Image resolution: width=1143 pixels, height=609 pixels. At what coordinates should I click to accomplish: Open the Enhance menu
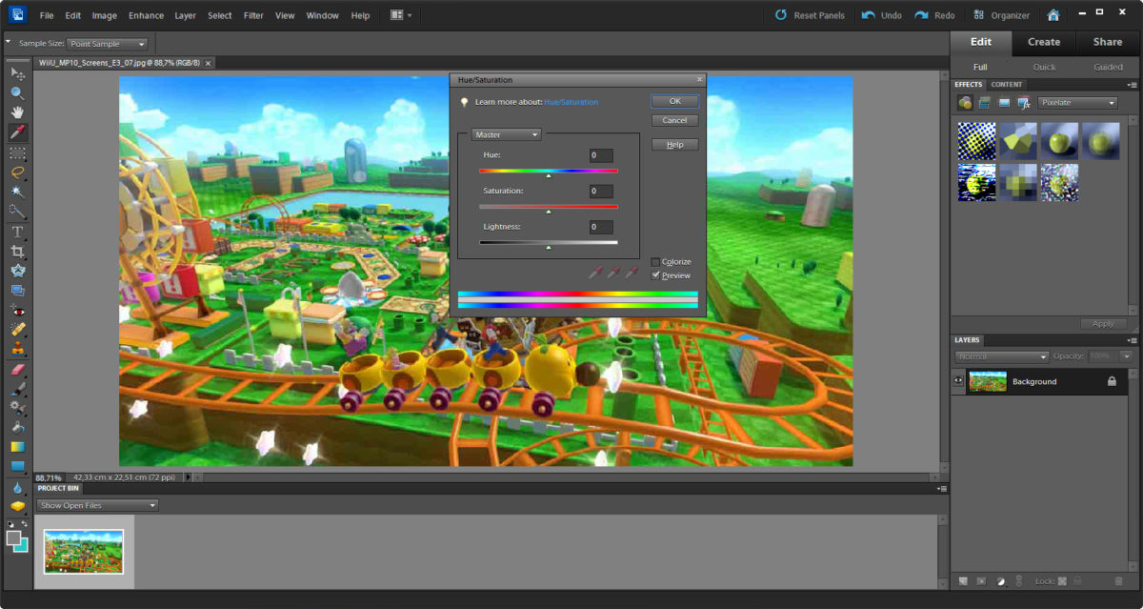[146, 15]
